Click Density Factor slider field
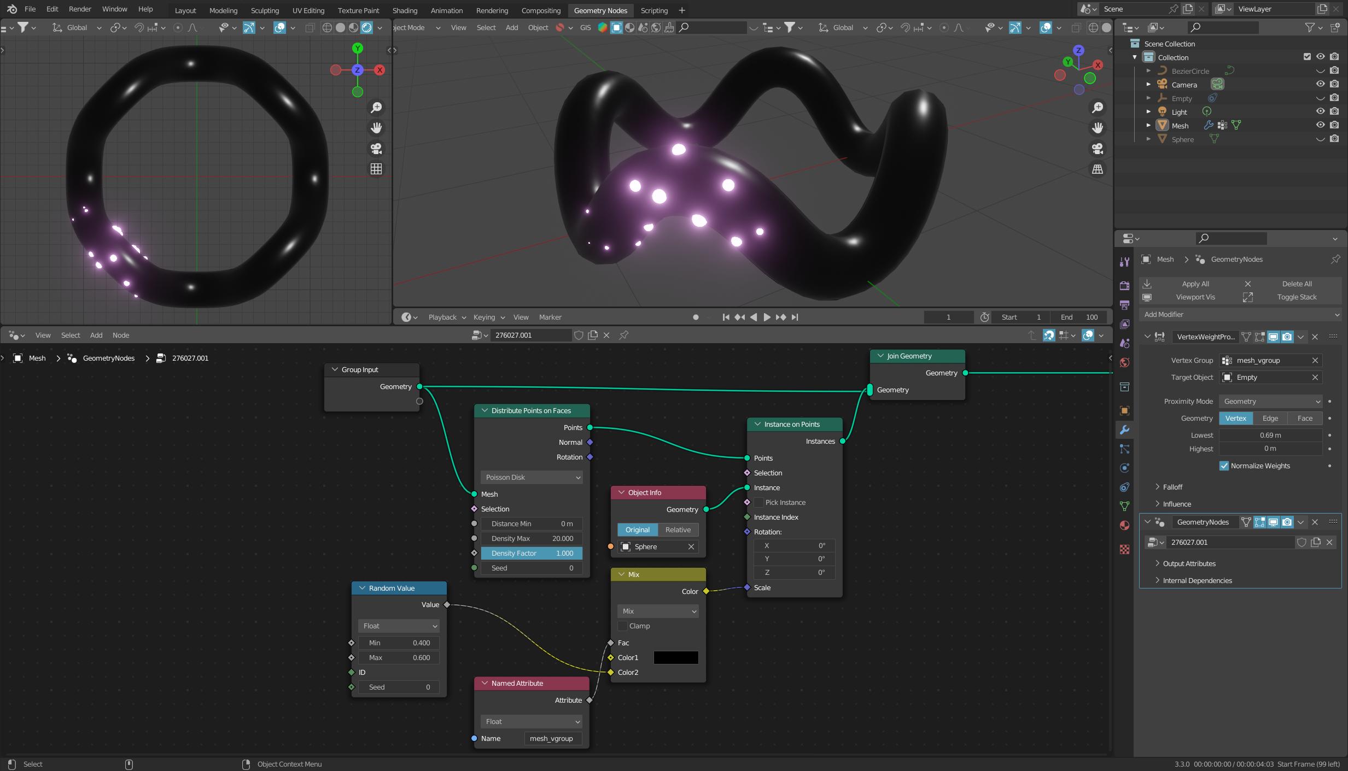The image size is (1348, 771). coord(532,553)
